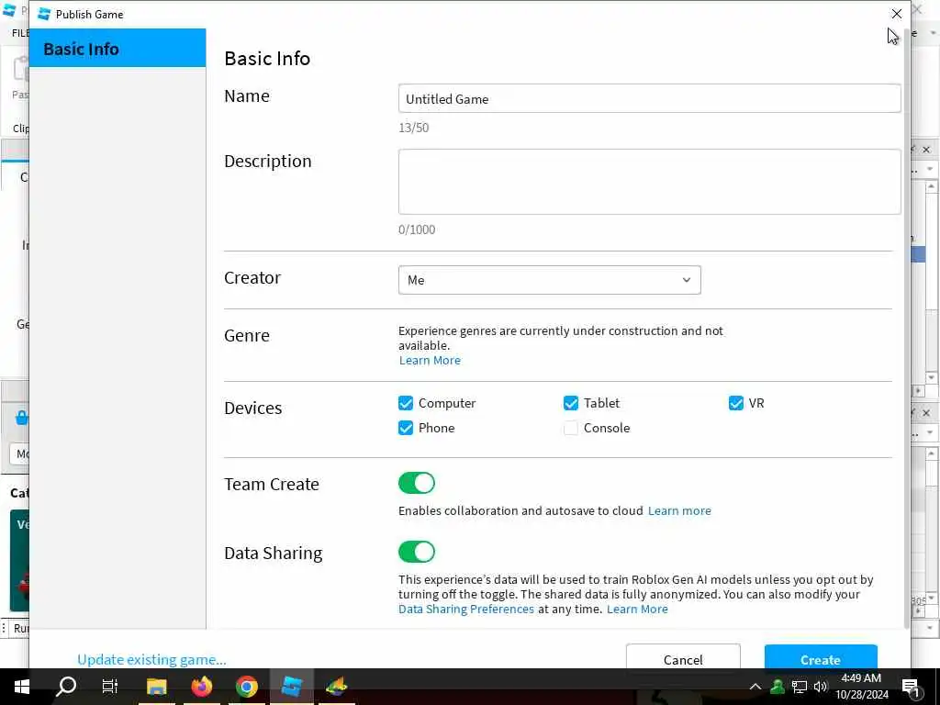This screenshot has height=705, width=940.
Task: Launch Firefox from taskbar
Action: (201, 686)
